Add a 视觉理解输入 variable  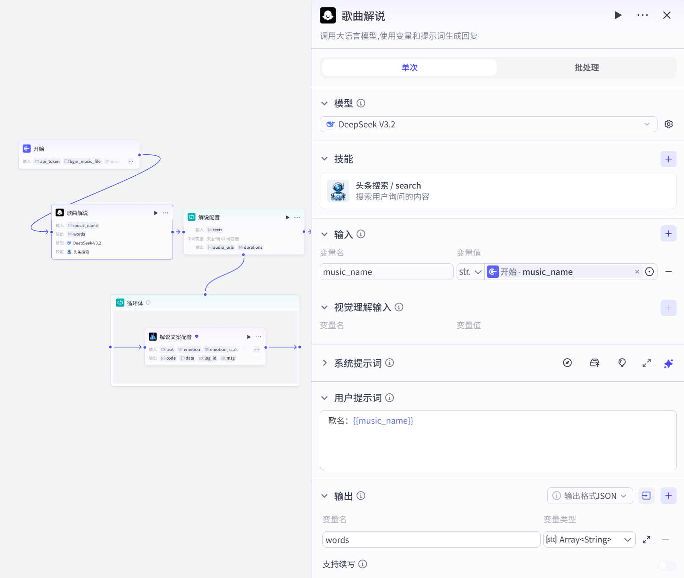click(669, 308)
